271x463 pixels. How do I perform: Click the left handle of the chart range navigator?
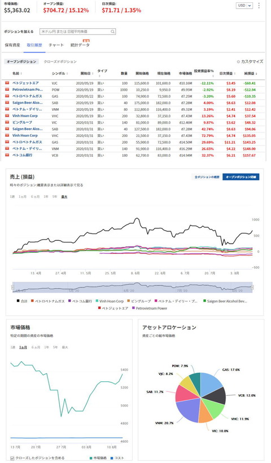[13, 287]
